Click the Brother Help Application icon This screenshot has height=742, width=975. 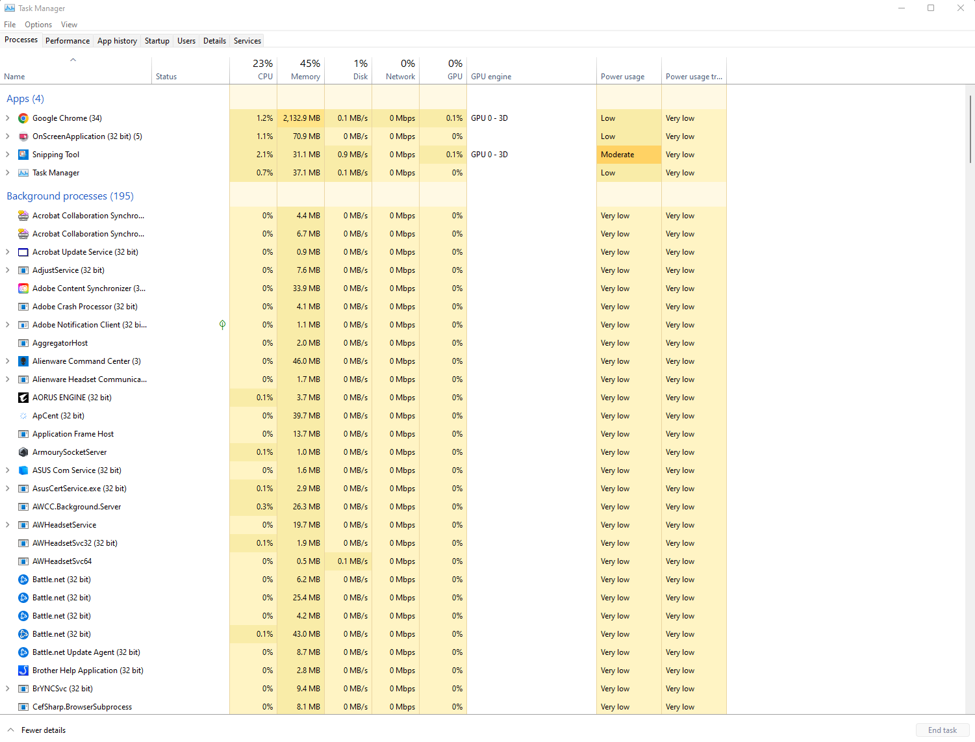(x=23, y=671)
